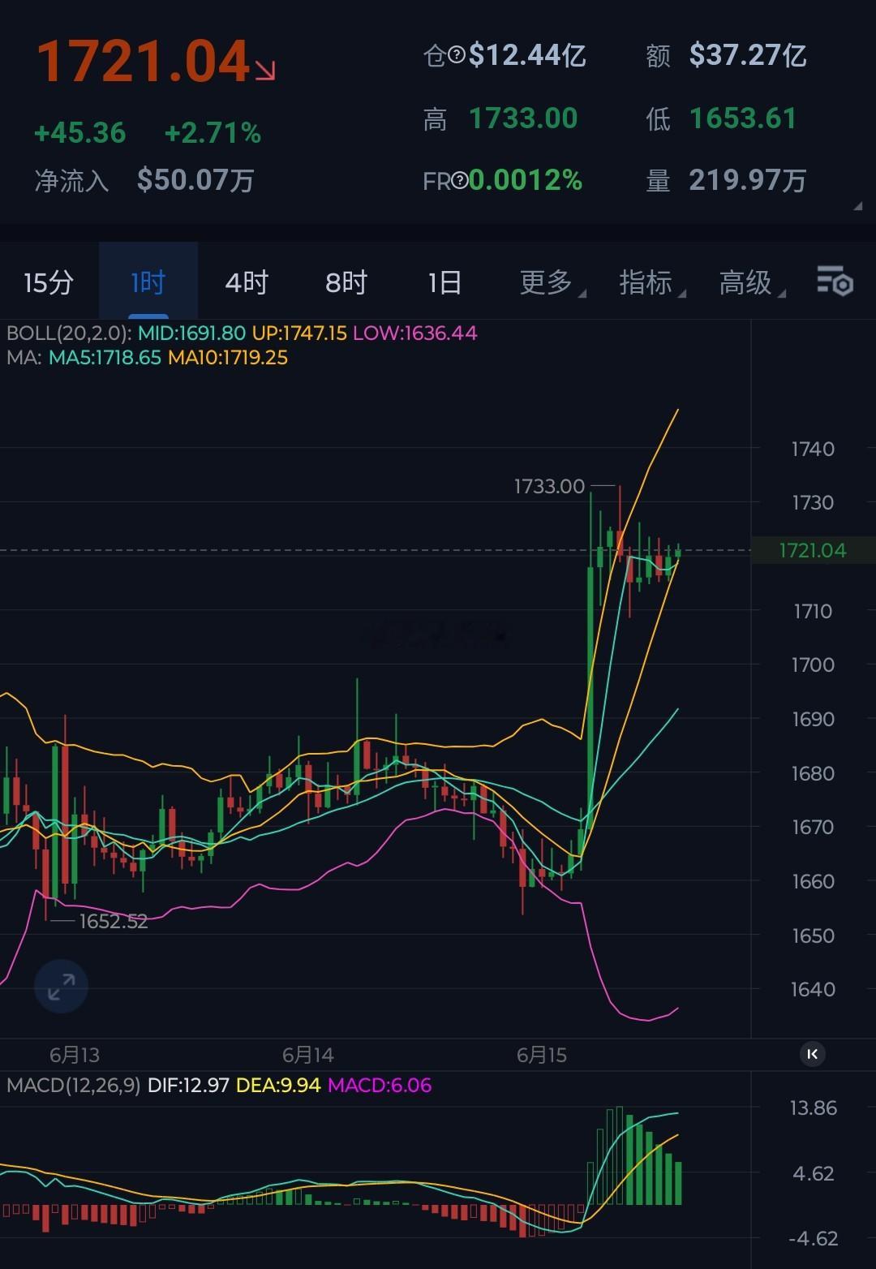Jump to latest candle arrow icon

click(x=813, y=1054)
